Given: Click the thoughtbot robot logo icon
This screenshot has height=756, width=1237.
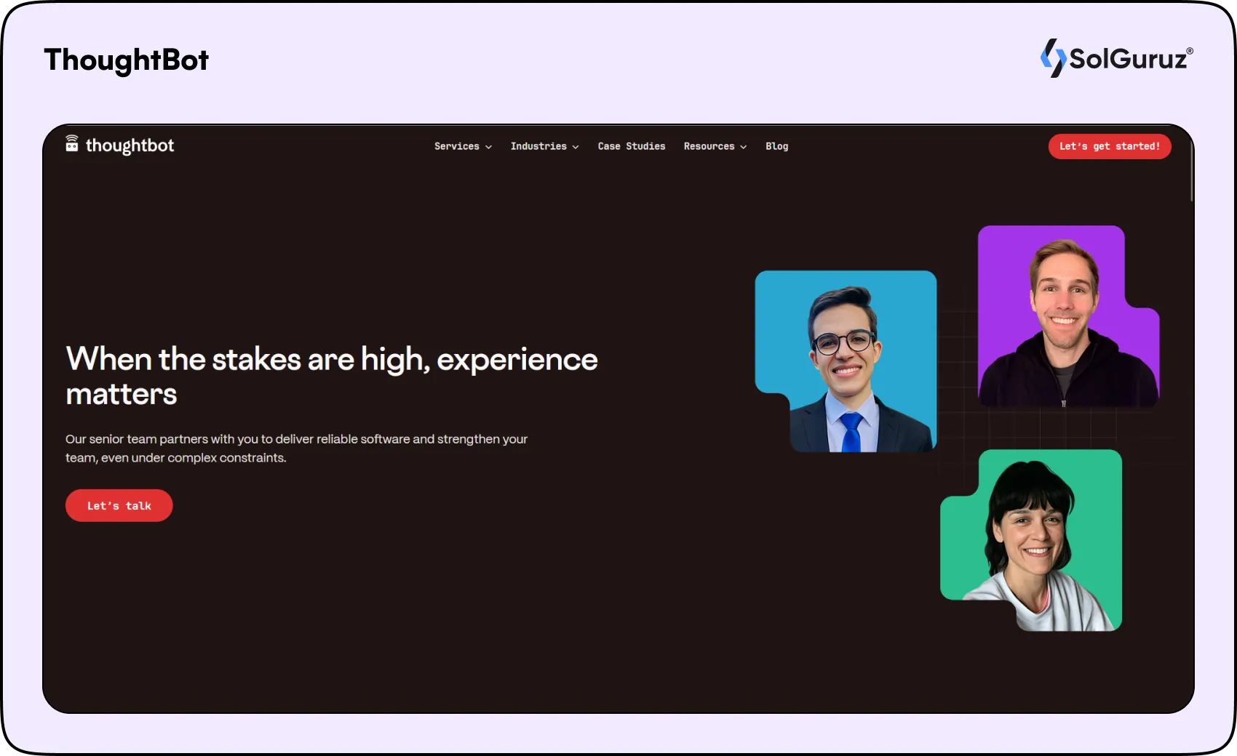Looking at the screenshot, I should [72, 145].
